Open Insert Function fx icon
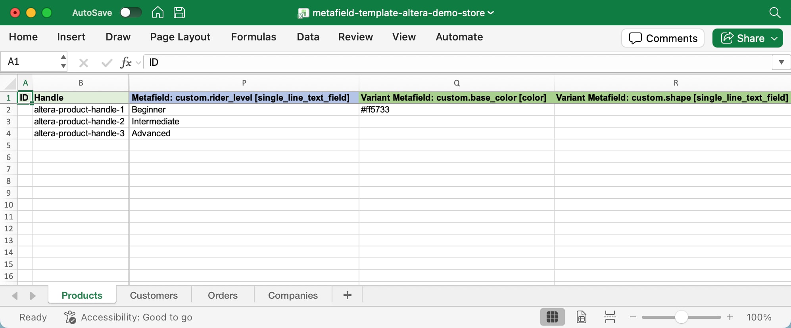Screen dimensions: 791x328 125,62
